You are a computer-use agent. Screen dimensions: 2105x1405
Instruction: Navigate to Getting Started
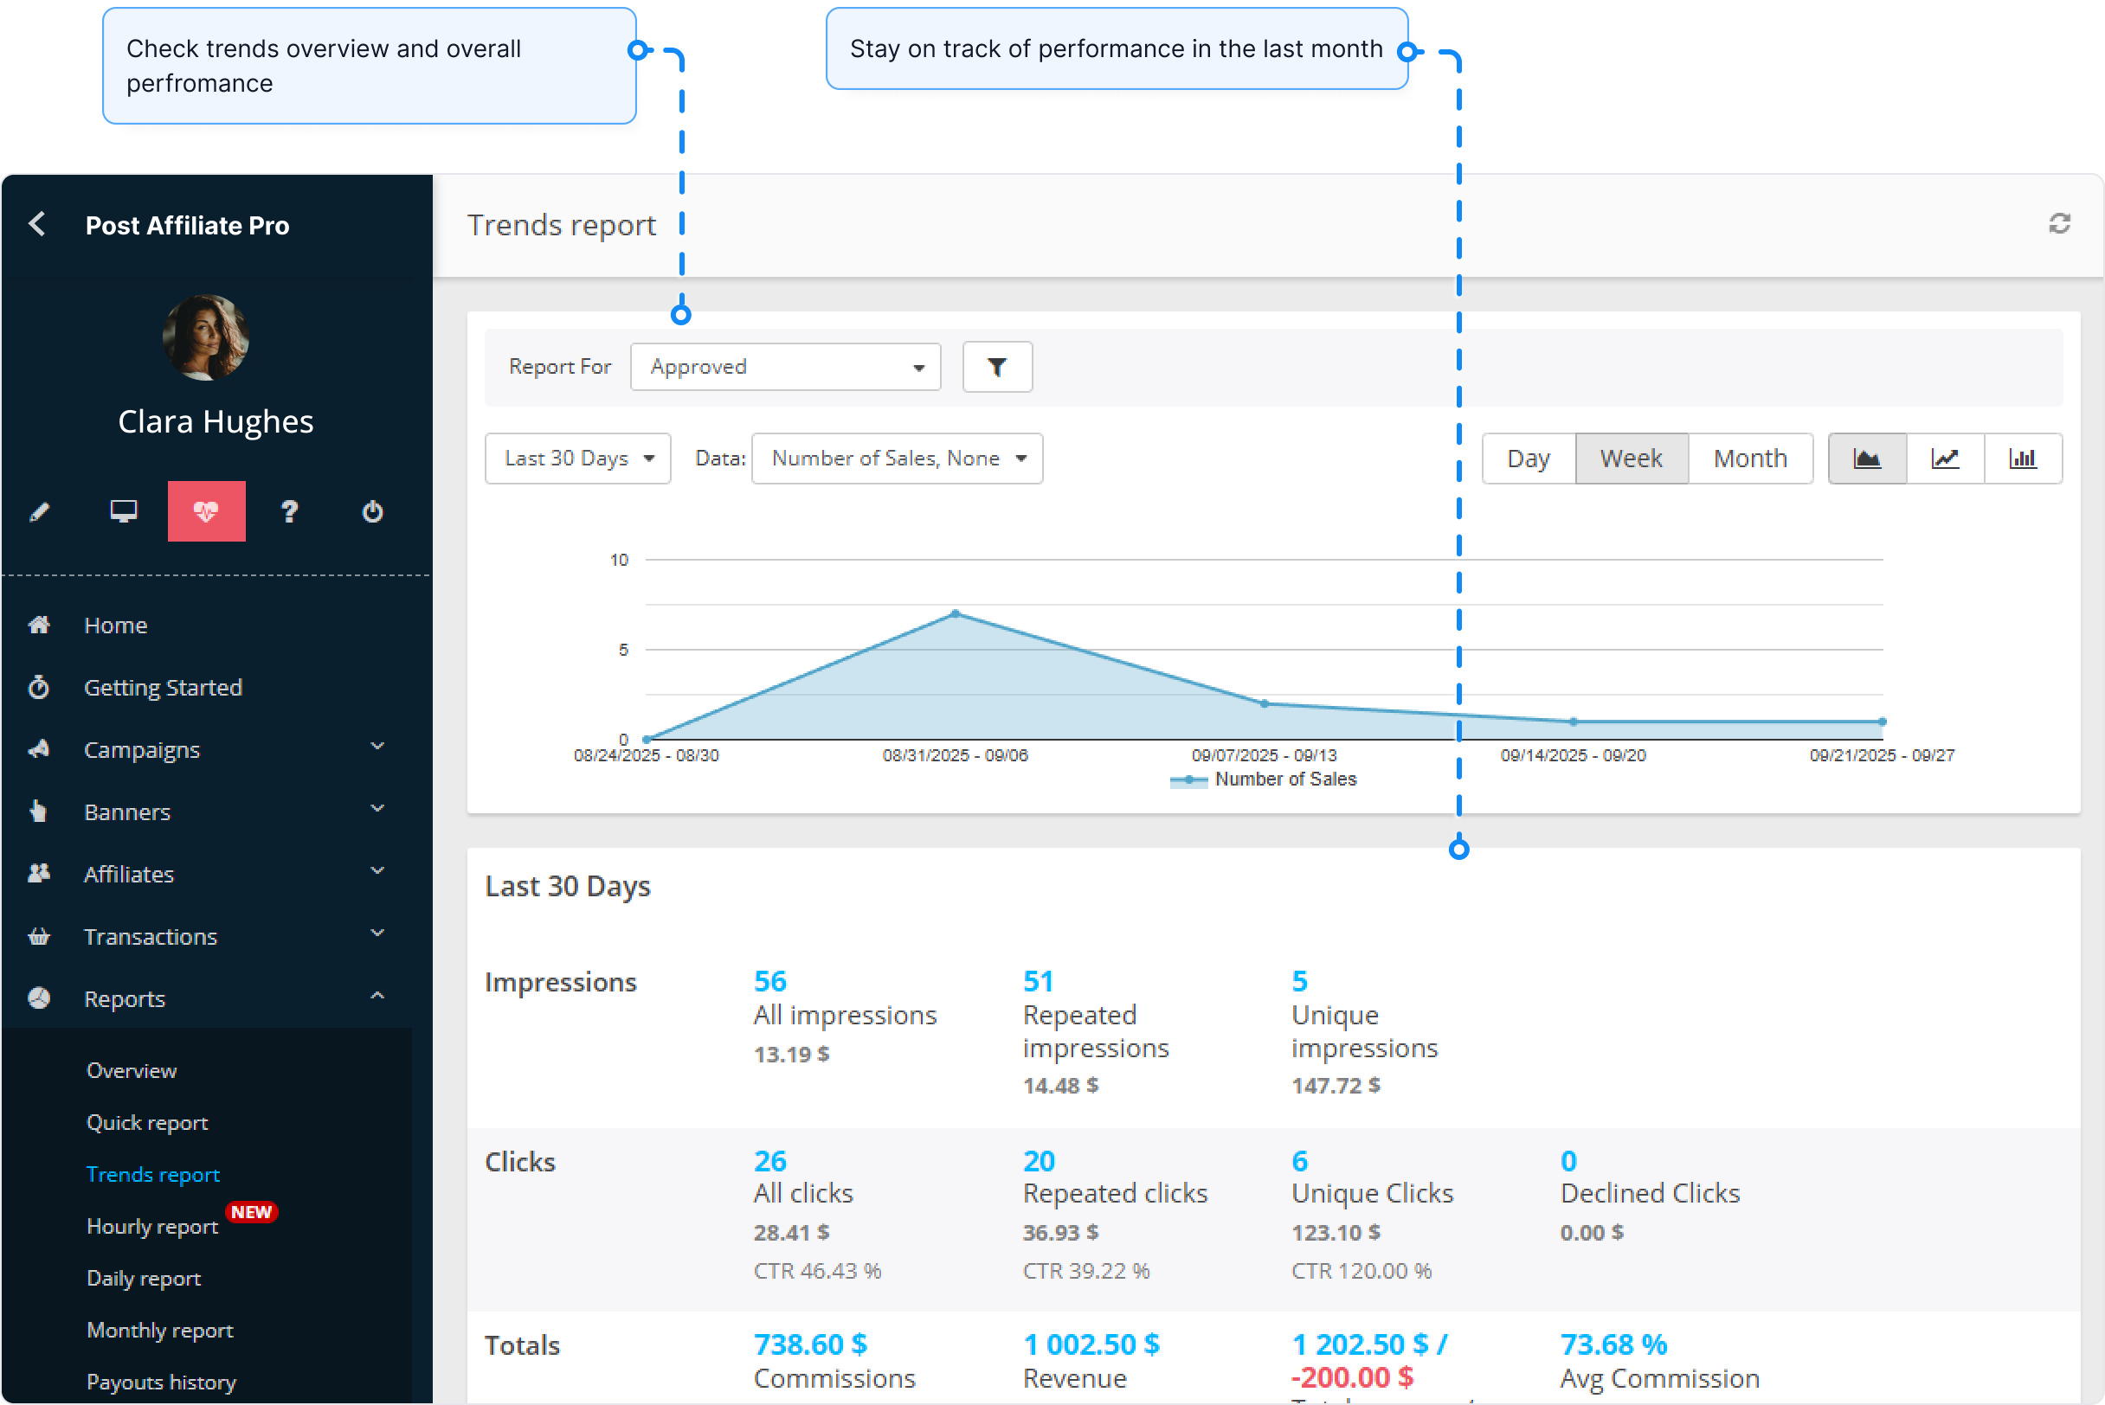point(164,687)
